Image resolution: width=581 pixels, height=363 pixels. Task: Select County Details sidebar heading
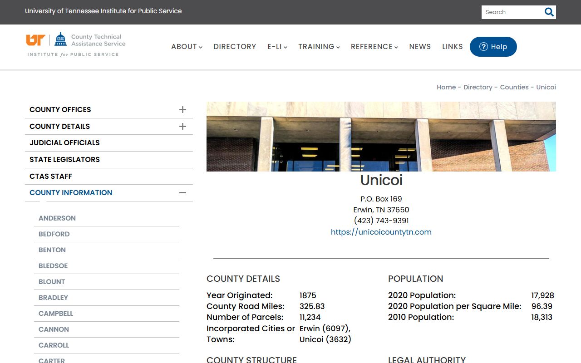click(60, 127)
